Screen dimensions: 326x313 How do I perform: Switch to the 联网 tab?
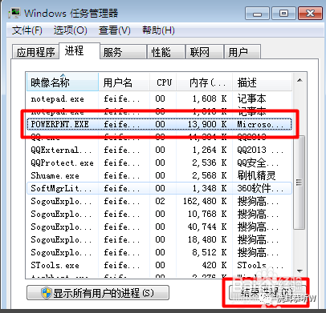(205, 52)
